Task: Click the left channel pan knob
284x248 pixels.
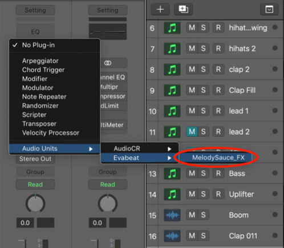Action: 35,204
